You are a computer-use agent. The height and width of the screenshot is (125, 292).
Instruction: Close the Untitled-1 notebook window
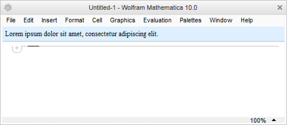(x=280, y=8)
